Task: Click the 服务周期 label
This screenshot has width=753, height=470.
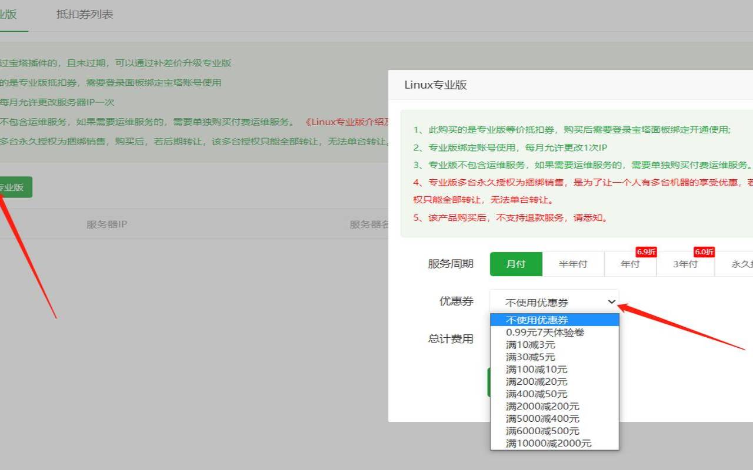Action: coord(451,264)
